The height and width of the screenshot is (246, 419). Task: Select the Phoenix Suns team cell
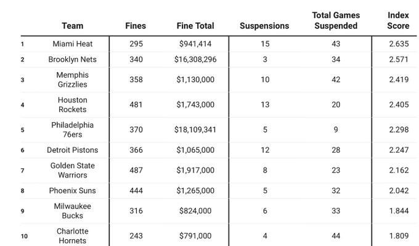(73, 191)
